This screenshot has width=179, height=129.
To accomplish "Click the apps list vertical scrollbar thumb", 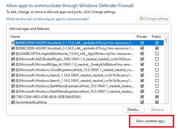I will [x=166, y=40].
